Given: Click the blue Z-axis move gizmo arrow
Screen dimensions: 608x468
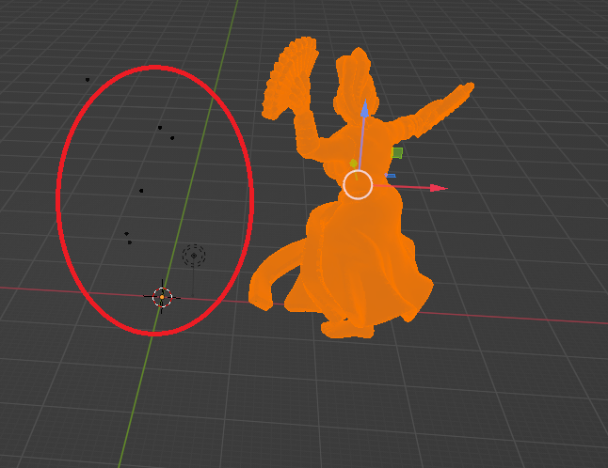Looking at the screenshot, I should (x=364, y=108).
